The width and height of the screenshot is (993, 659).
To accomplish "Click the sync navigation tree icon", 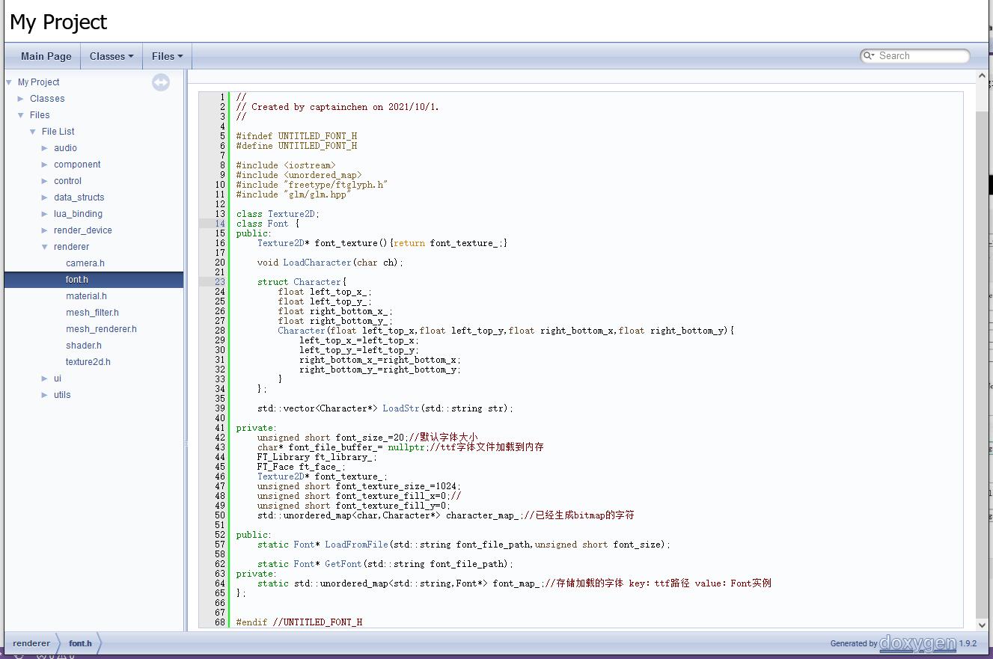I will (161, 82).
